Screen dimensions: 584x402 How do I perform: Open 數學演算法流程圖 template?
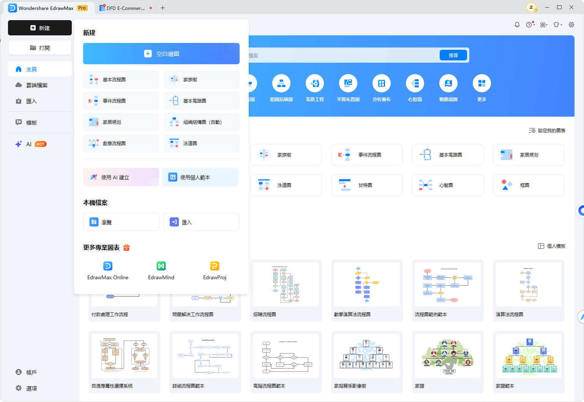(367, 291)
